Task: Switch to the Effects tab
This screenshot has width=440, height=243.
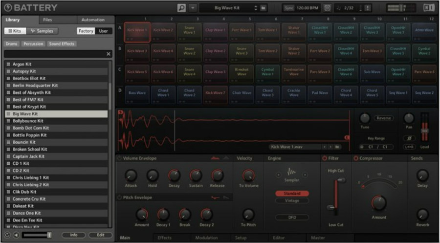Action: pos(164,238)
